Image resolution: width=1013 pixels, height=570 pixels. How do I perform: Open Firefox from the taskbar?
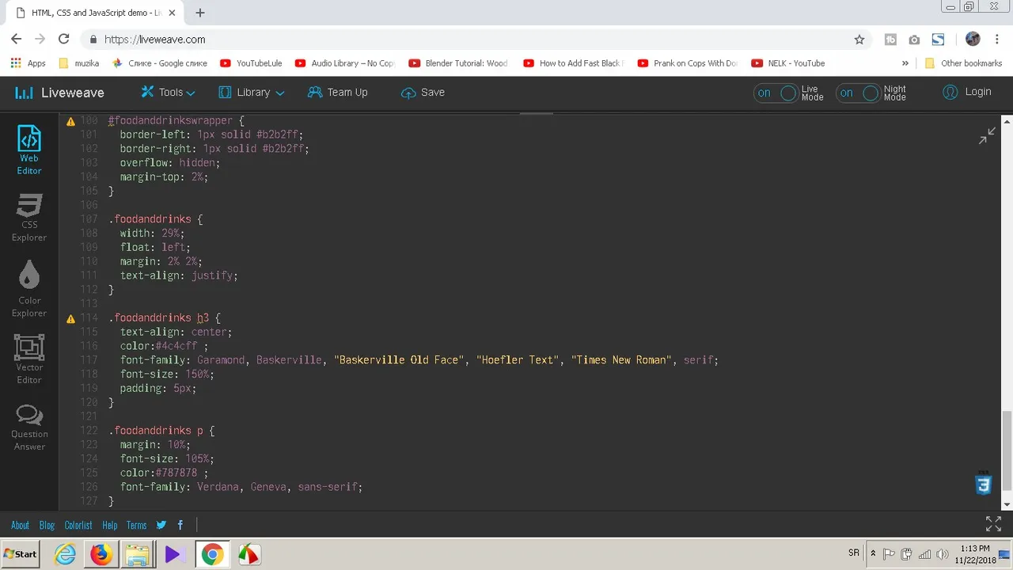(101, 554)
